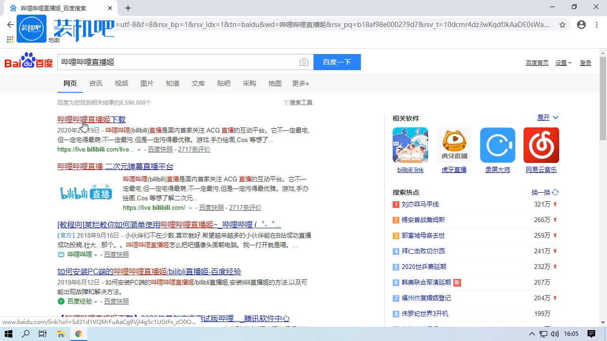Open the 更多 dropdown in search tabs

click(300, 83)
